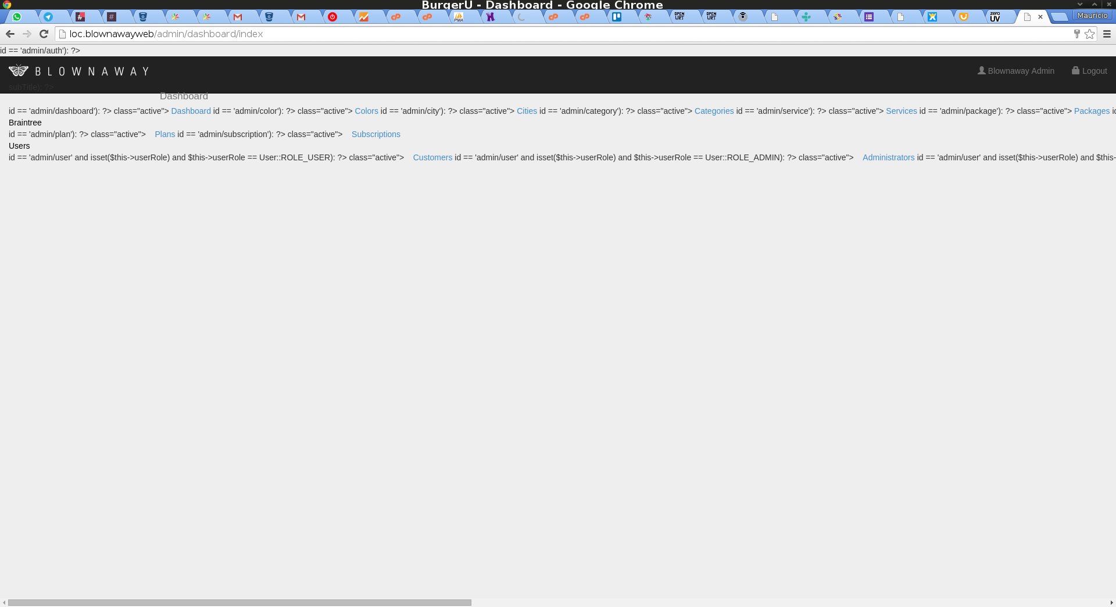
Task: Reload the current page
Action: click(x=44, y=34)
